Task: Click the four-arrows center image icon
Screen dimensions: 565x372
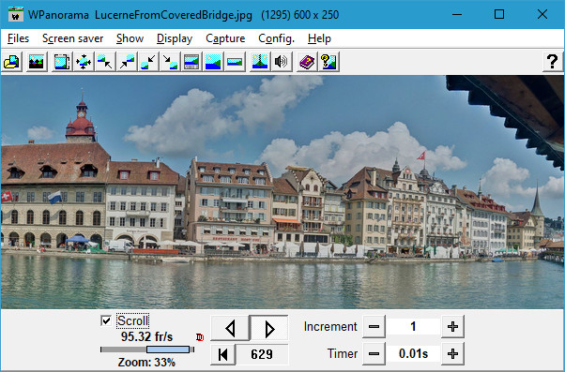Action: coord(84,62)
